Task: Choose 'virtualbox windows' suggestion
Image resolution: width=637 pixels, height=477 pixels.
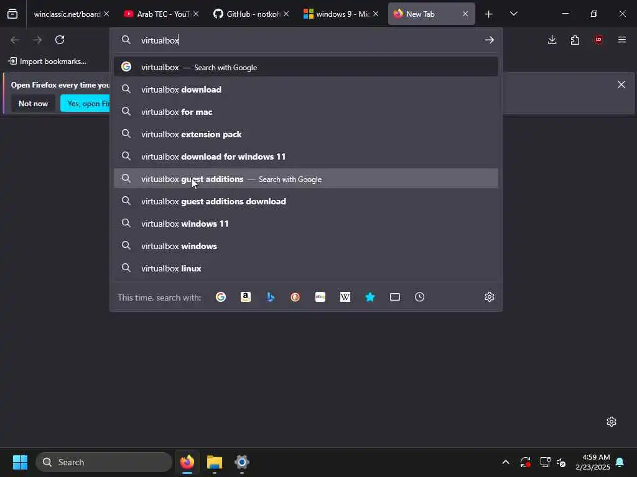Action: 306,245
